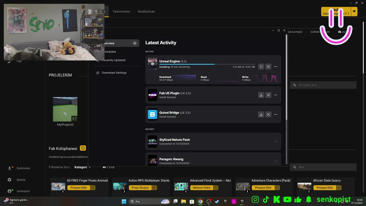Click the Windows taskbar search box
366x206 pixels.
point(150,201)
